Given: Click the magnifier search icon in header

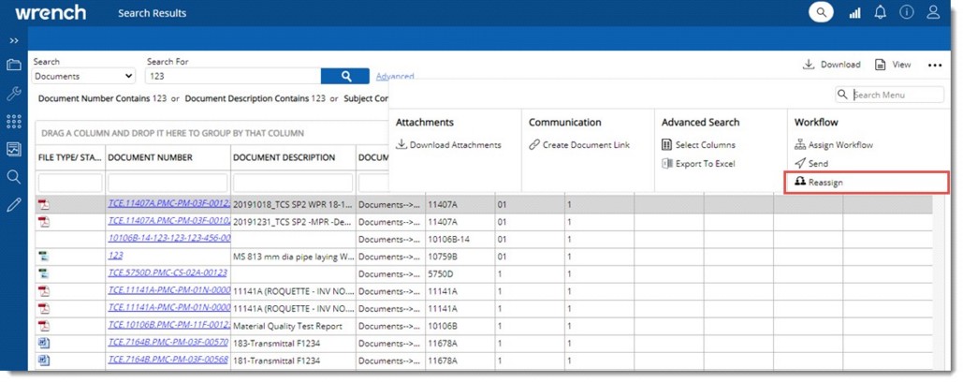Looking at the screenshot, I should 821,13.
